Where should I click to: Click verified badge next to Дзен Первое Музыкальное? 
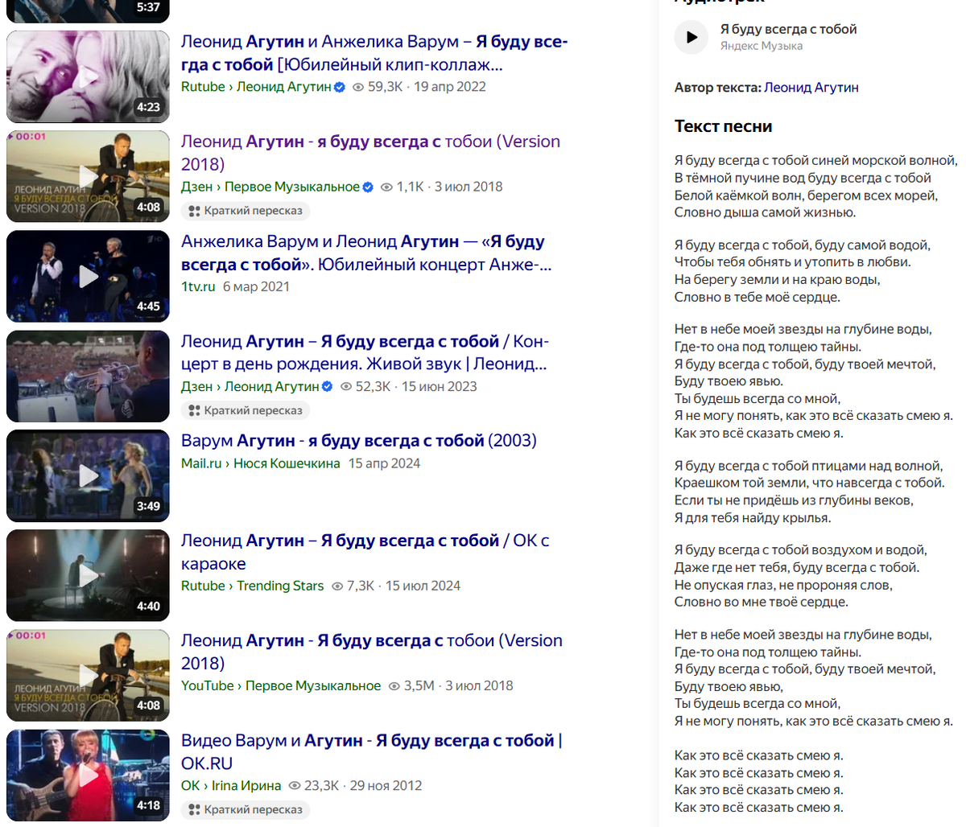[368, 187]
